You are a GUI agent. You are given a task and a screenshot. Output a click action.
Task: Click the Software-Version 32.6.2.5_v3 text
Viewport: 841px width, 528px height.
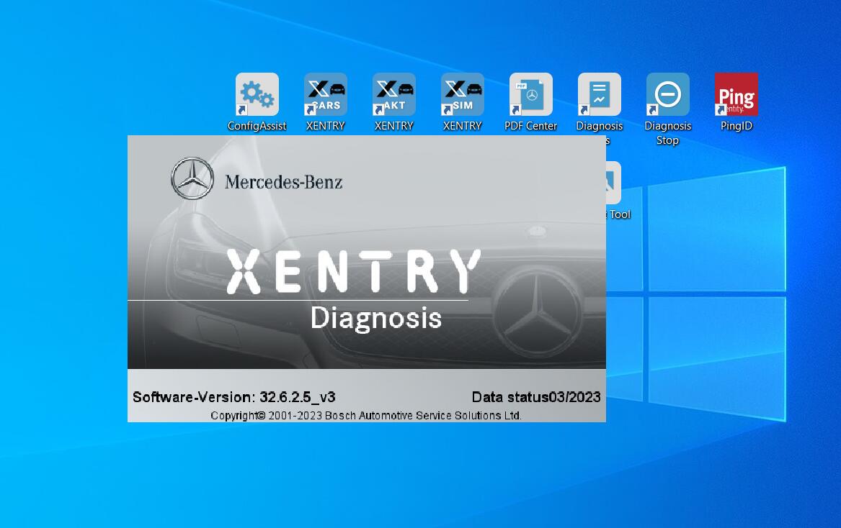[x=233, y=397]
